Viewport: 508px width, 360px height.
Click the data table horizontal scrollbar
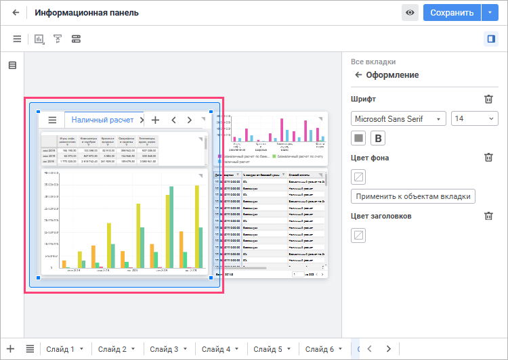point(240,268)
